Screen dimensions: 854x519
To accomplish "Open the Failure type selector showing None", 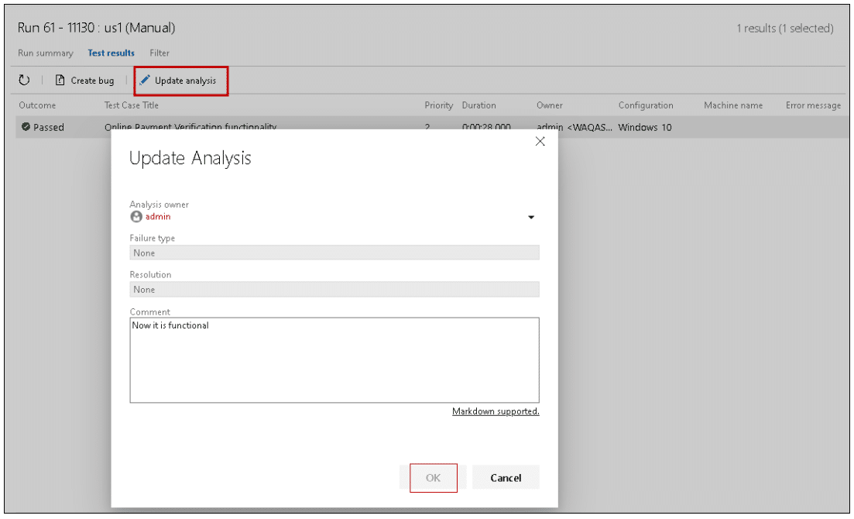I will tap(334, 253).
